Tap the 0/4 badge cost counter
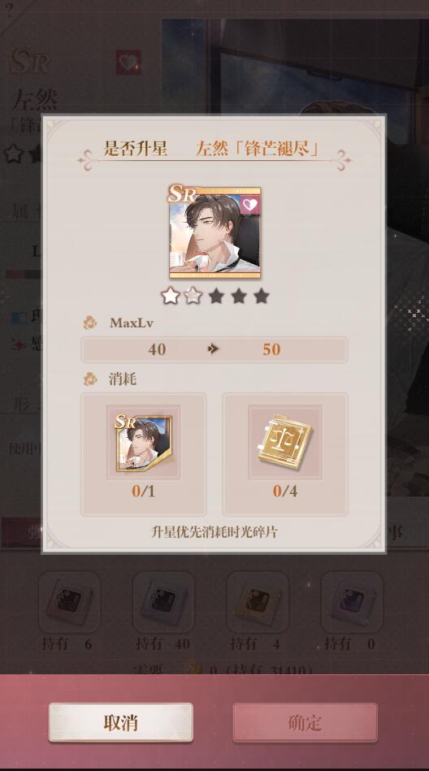 tap(285, 491)
